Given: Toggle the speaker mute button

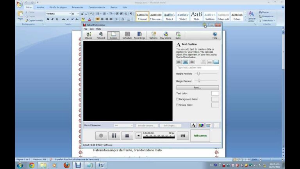Looking at the screenshot, I should point(139,136).
